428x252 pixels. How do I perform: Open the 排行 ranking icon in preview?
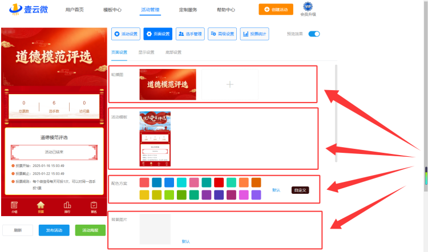click(x=67, y=207)
